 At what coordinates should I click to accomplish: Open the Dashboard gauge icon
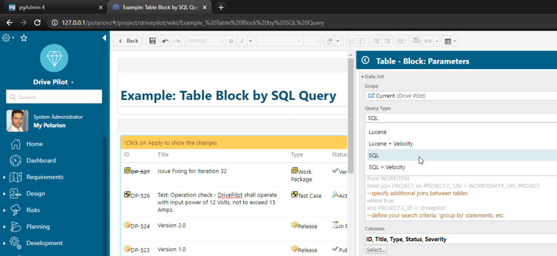[x=16, y=161]
